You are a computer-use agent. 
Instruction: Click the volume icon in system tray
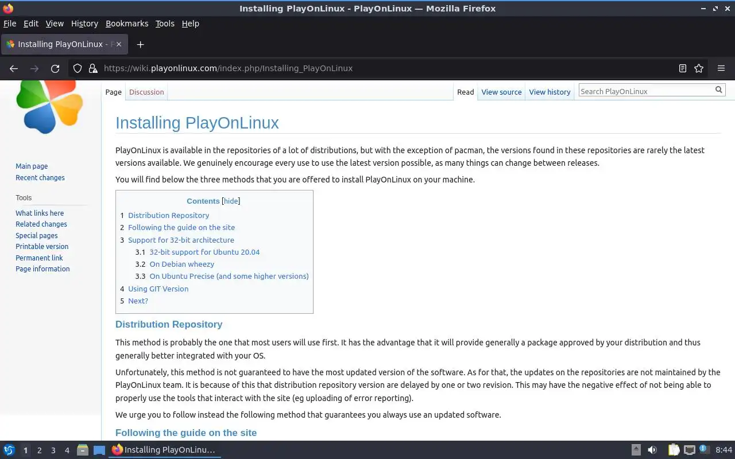[x=652, y=450]
